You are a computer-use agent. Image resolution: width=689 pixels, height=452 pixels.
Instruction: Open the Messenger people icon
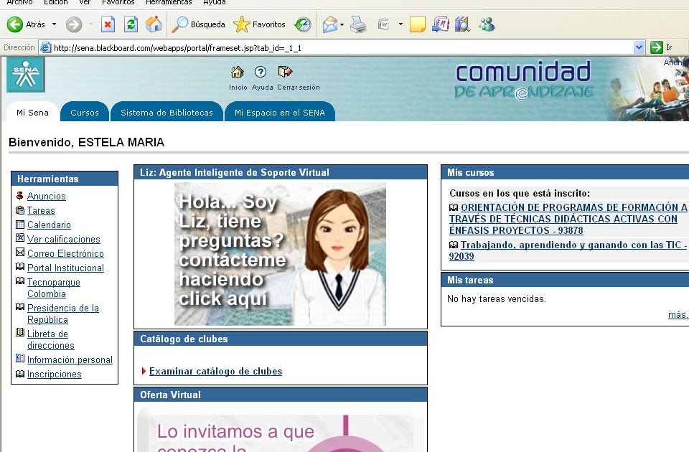pyautogui.click(x=487, y=24)
